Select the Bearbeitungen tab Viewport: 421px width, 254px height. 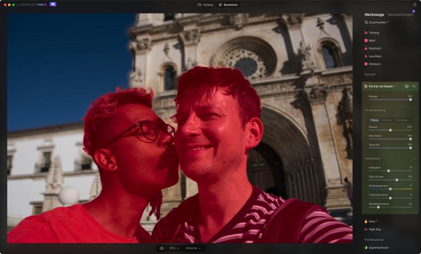[x=401, y=15]
